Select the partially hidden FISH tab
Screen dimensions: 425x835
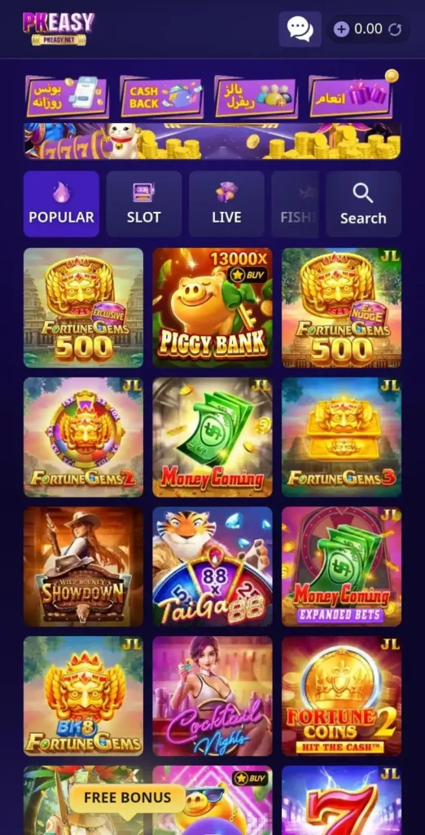click(296, 204)
